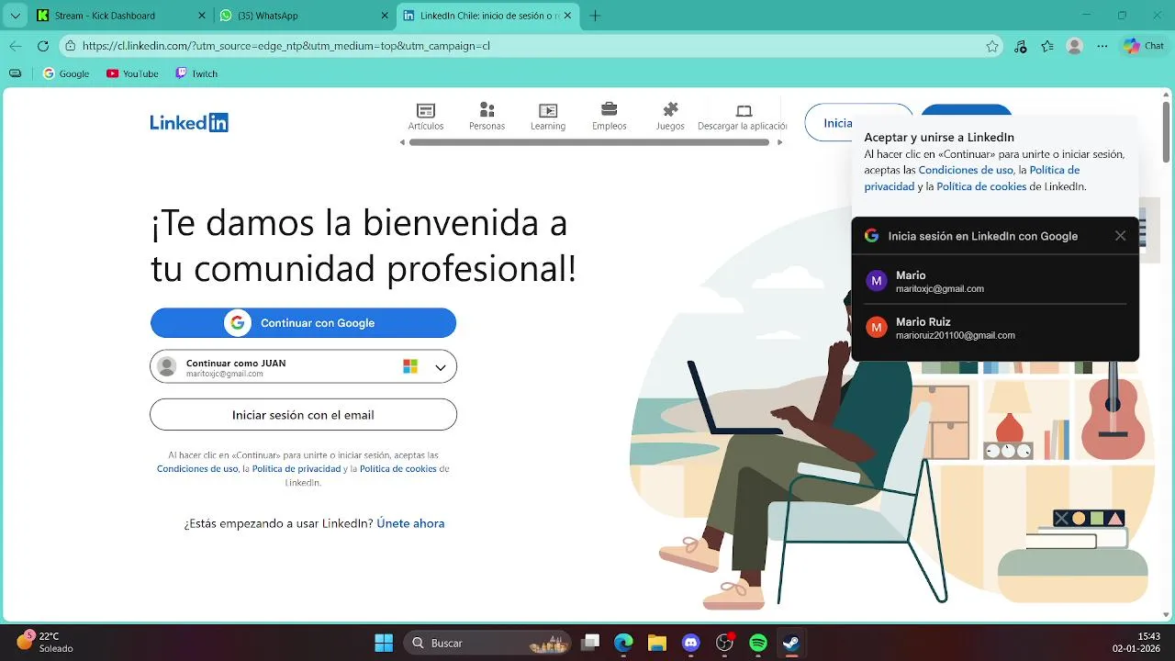Switch to Stream - Kick Dashboard tab
1175x661 pixels.
pos(119,16)
